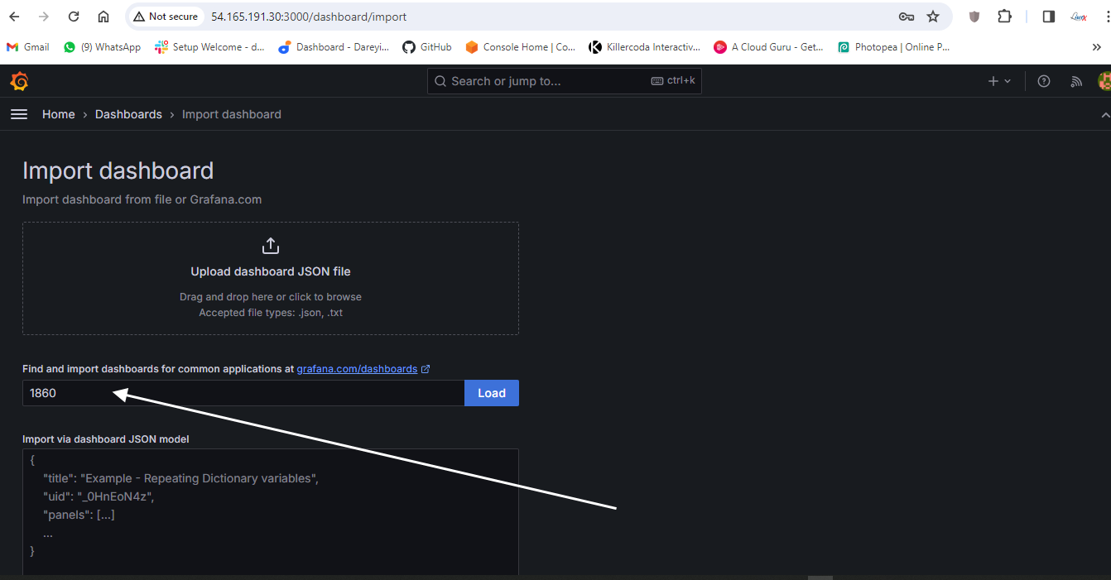
Task: Show more bookmarks with the chevron
Action: point(1097,47)
